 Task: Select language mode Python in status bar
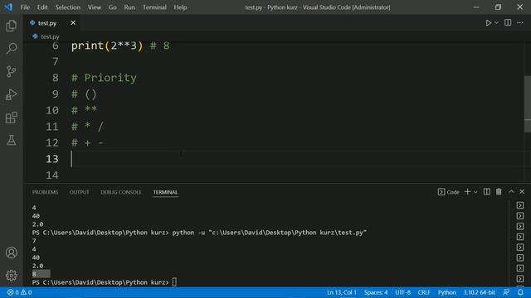[446, 292]
